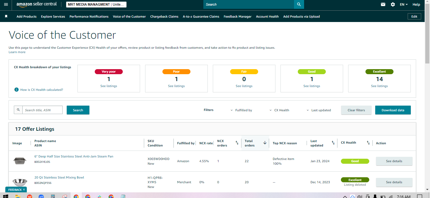Open A-to-z Guarantee Claims
Screen dimensions: 430x198
(x=201, y=16)
